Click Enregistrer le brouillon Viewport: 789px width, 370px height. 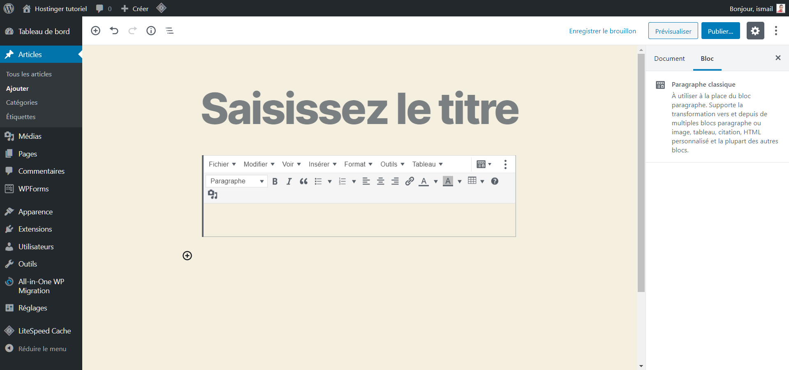pyautogui.click(x=602, y=30)
